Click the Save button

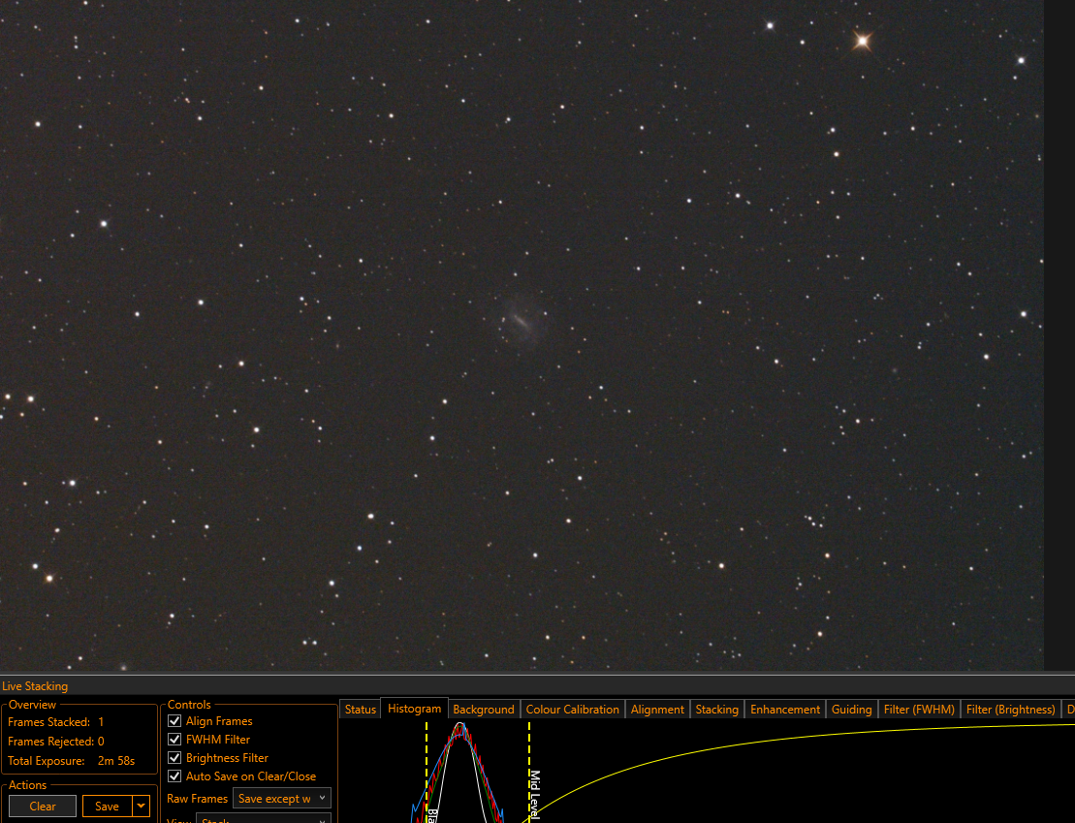pos(107,806)
